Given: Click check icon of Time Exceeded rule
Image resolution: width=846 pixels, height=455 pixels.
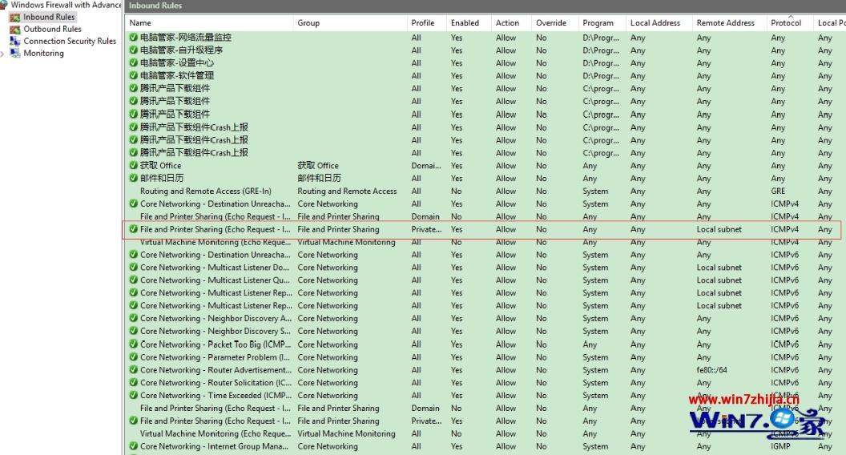Looking at the screenshot, I should click(x=133, y=395).
